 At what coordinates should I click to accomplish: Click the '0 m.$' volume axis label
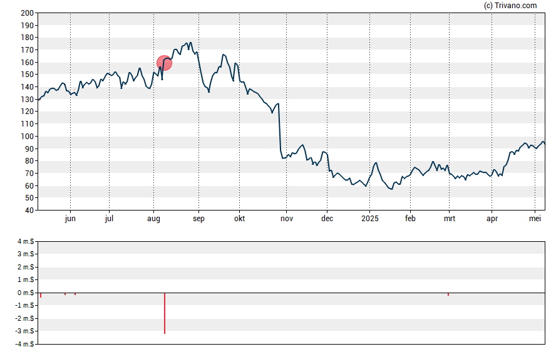point(26,293)
